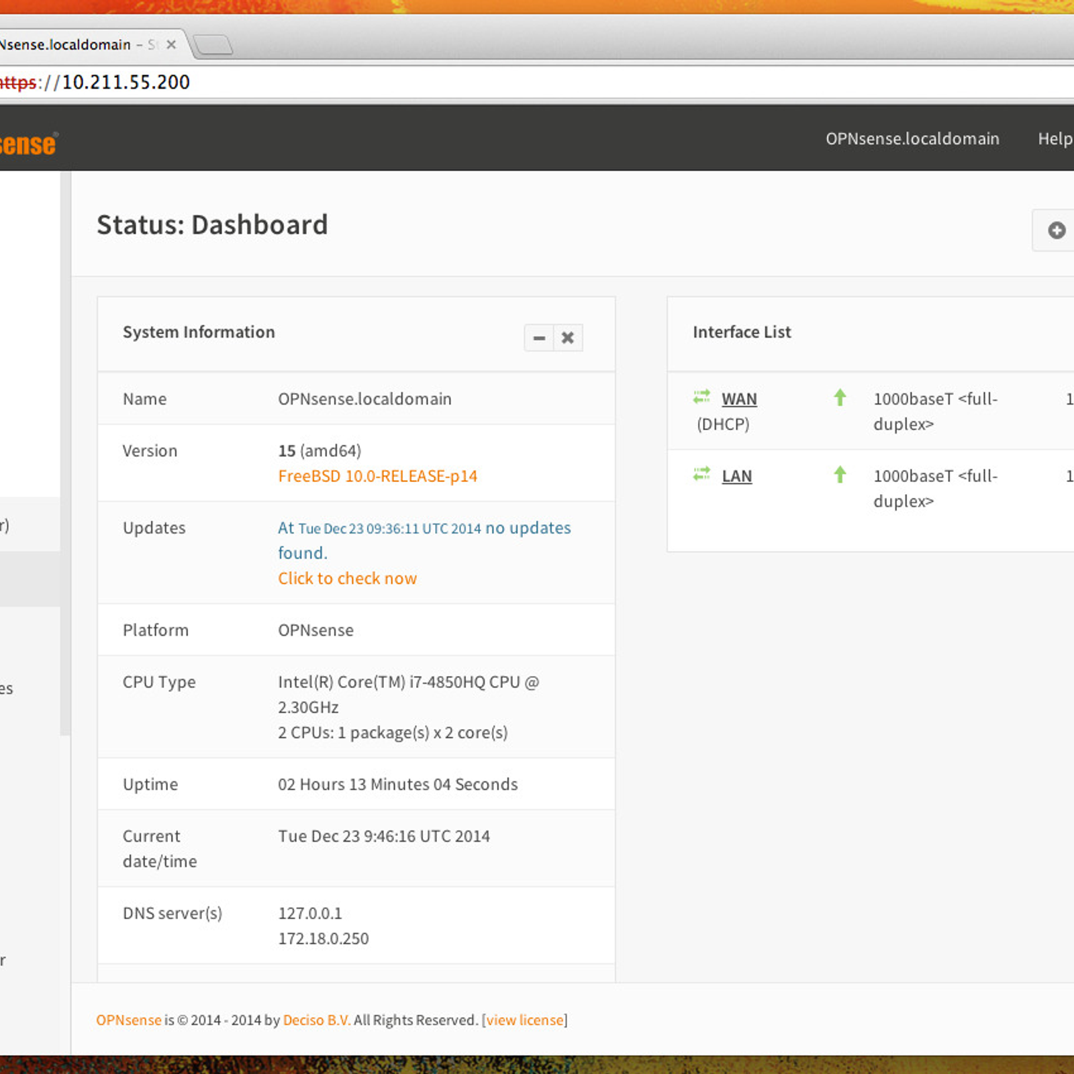Click the Uptime row label
The height and width of the screenshot is (1074, 1074).
point(150,784)
